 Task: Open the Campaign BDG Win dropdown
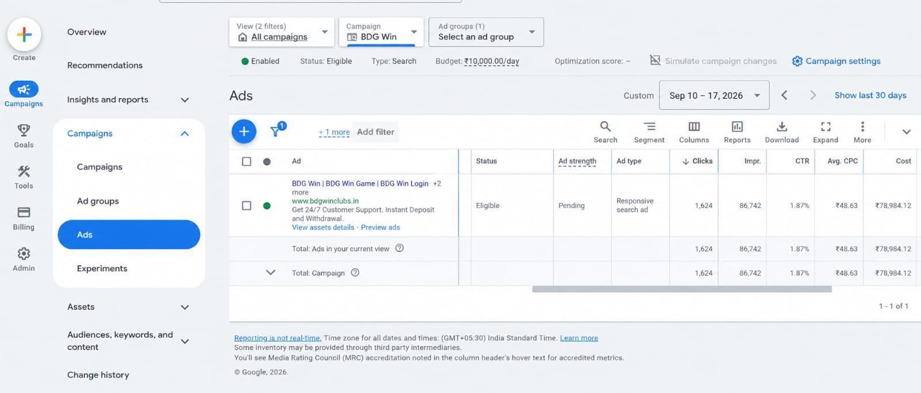pos(382,32)
